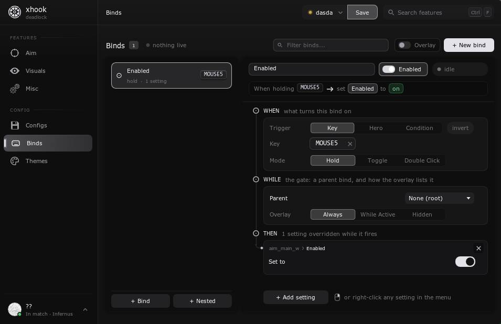Screen dimensions: 501x324
Task: Open the dasda config dropdown
Action: coord(325,13)
